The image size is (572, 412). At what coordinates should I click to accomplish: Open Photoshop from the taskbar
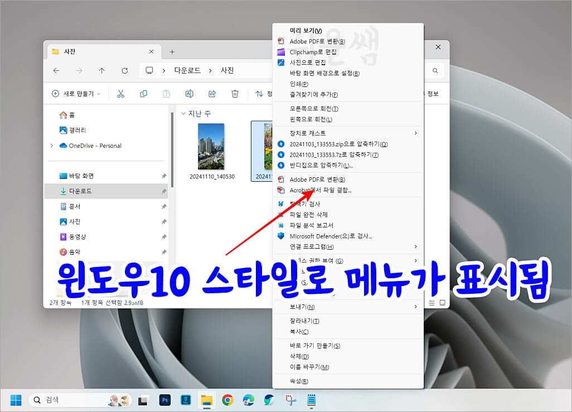164,400
